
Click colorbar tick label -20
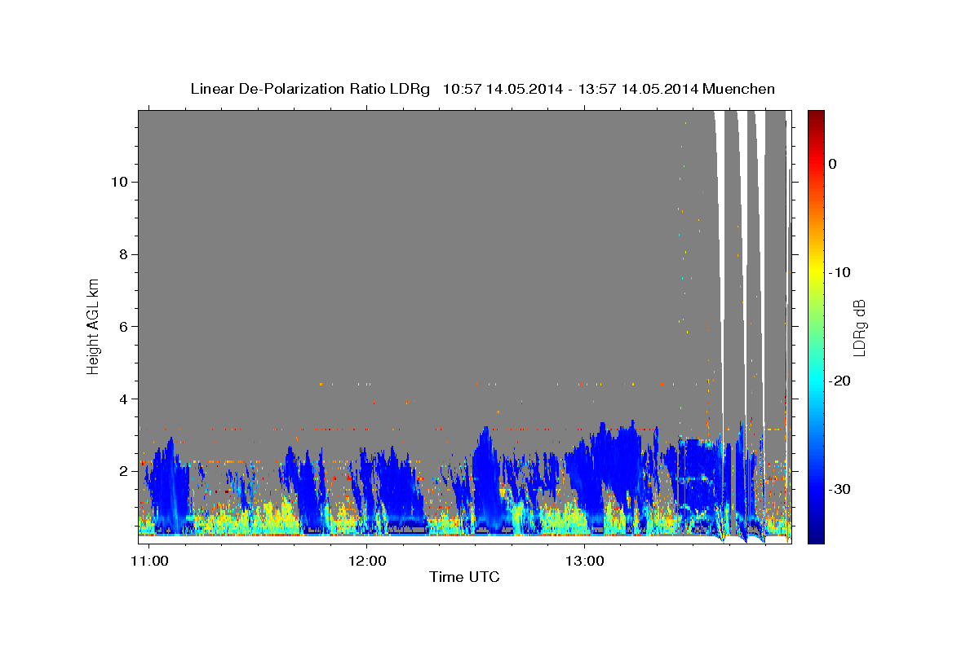point(839,381)
